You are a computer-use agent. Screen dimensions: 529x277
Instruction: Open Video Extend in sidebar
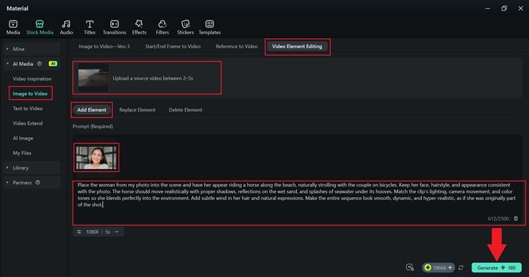(28, 123)
